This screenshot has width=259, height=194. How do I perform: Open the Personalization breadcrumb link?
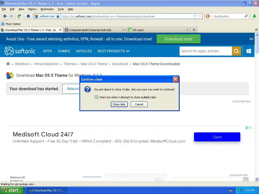47,64
